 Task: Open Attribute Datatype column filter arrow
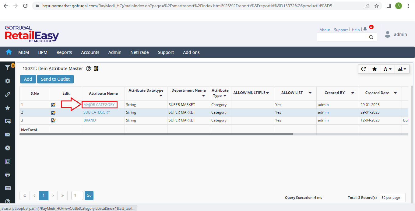[161, 96]
